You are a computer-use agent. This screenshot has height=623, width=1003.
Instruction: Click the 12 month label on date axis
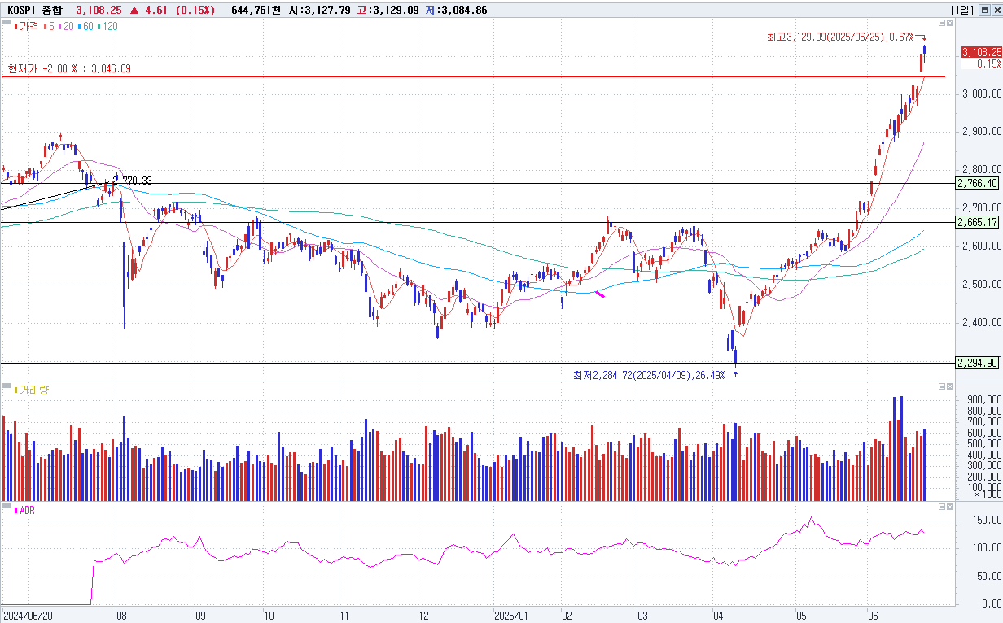423,616
